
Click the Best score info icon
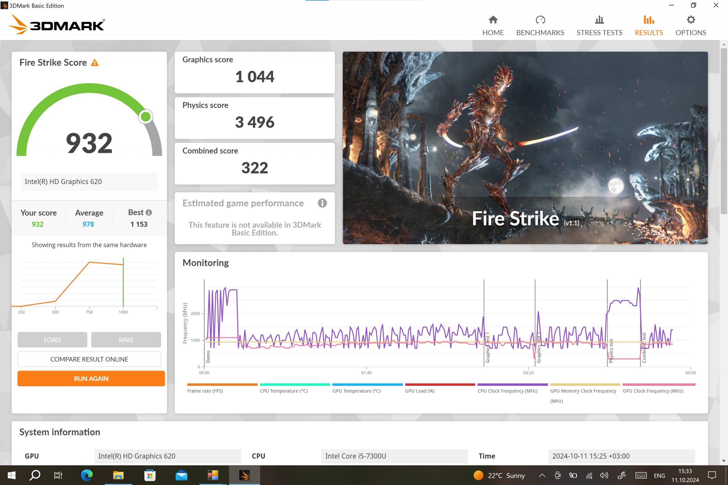(148, 213)
